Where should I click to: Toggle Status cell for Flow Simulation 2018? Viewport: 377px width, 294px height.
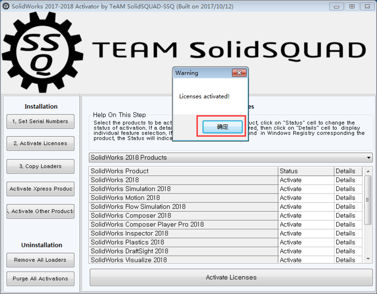point(306,207)
